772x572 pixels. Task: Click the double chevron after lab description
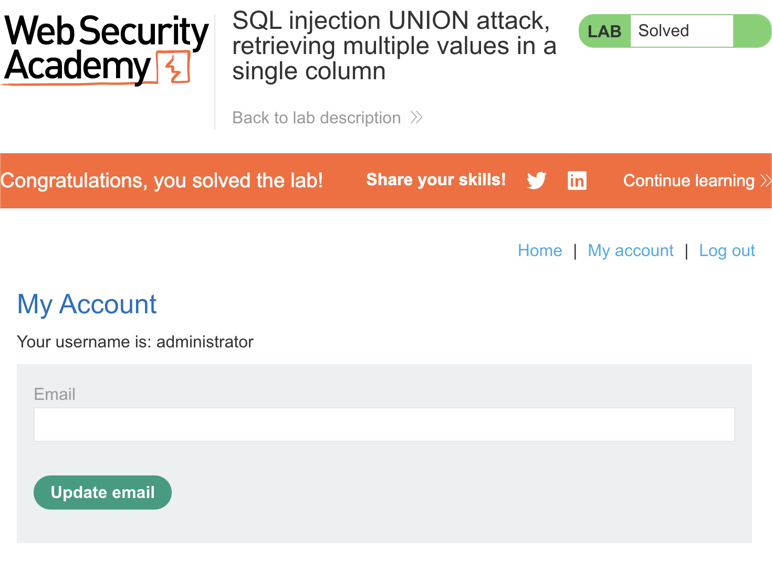click(x=416, y=117)
